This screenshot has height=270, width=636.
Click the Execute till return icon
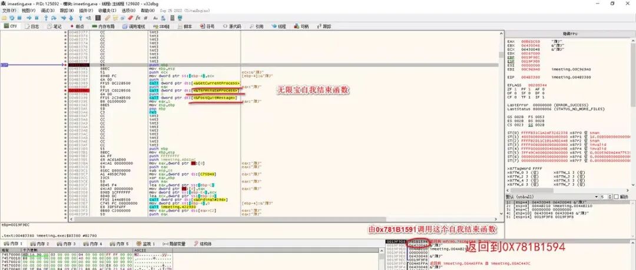[x=80, y=18]
